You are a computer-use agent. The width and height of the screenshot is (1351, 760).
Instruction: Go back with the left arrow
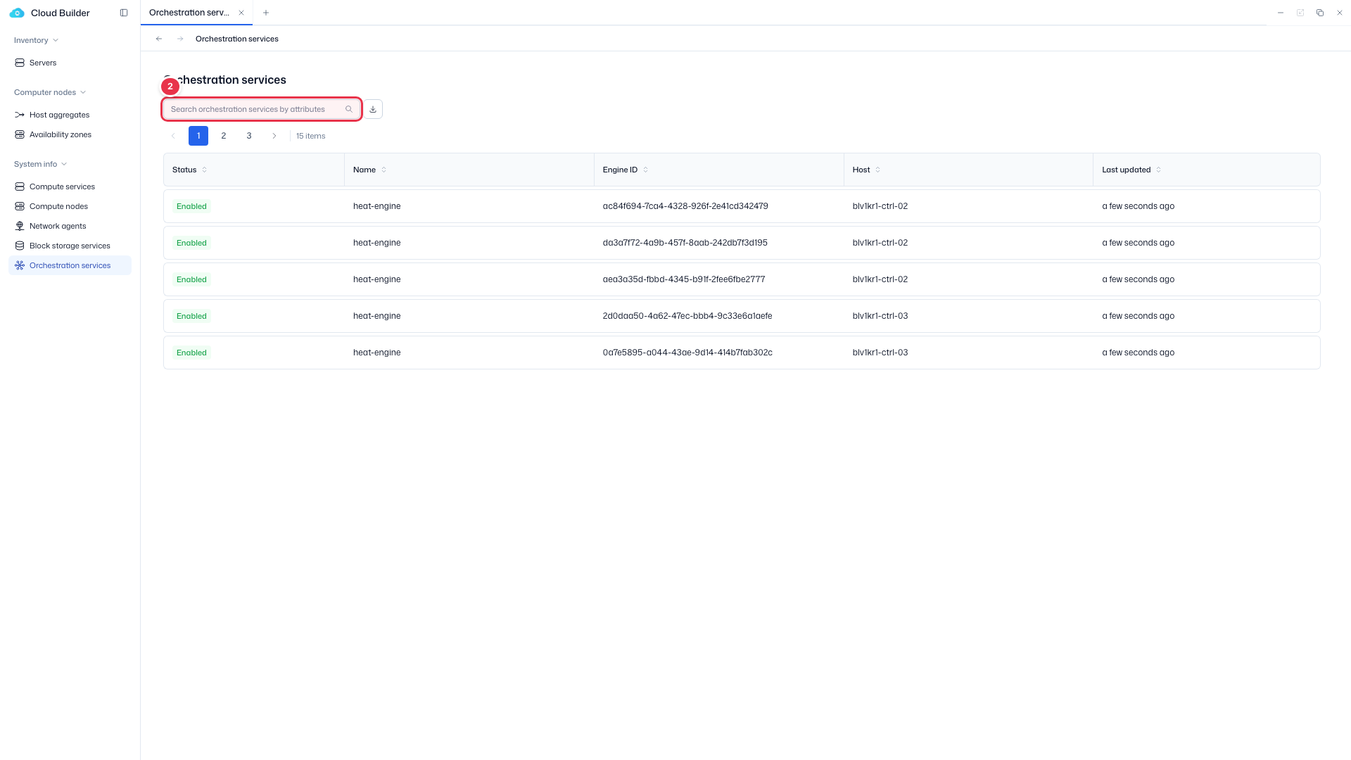pyautogui.click(x=159, y=39)
